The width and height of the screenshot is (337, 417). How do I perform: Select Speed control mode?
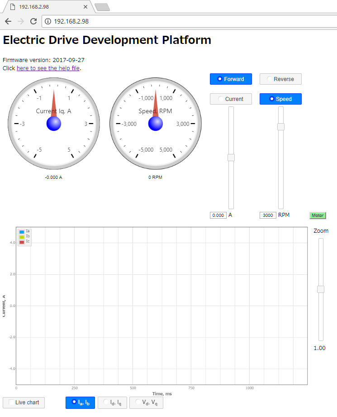click(280, 99)
